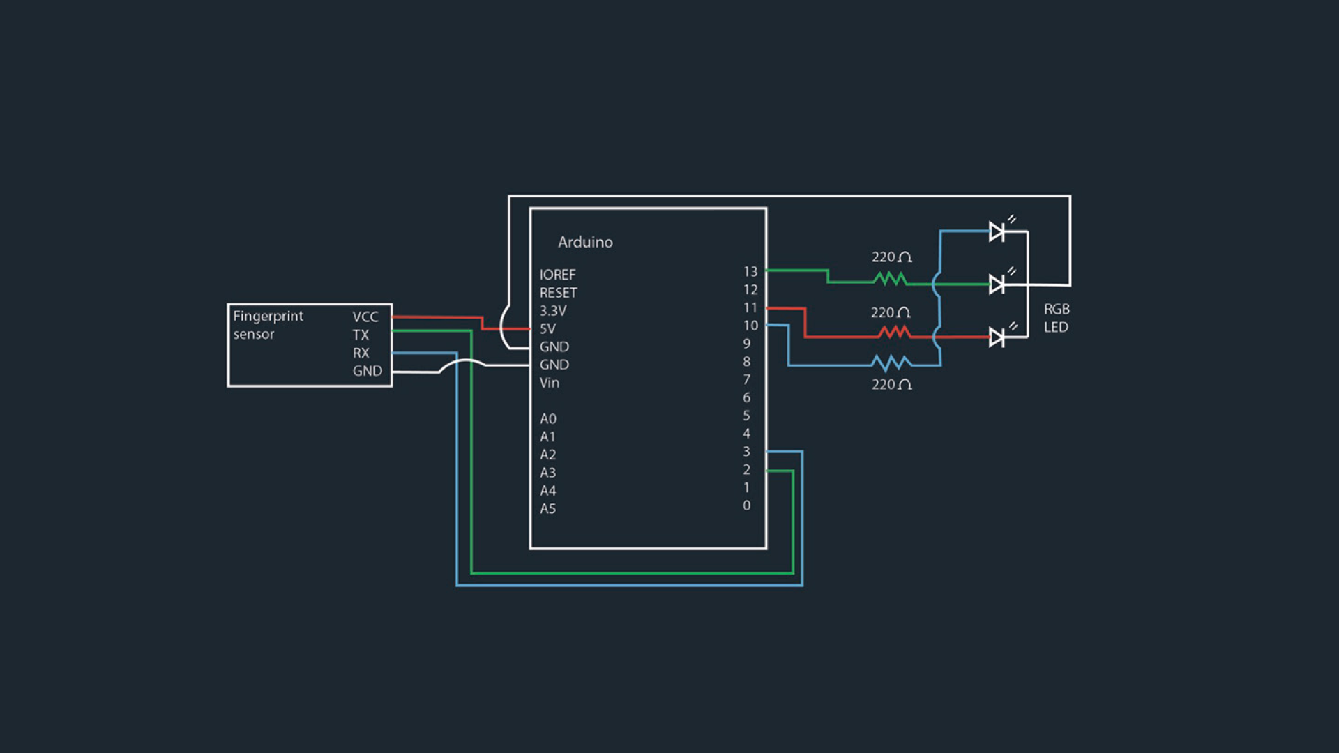
Task: Select the "3.3V" pin label
Action: (552, 311)
